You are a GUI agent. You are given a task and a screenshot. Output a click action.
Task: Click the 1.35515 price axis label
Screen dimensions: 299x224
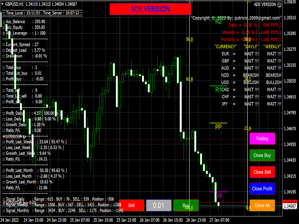click(290, 18)
